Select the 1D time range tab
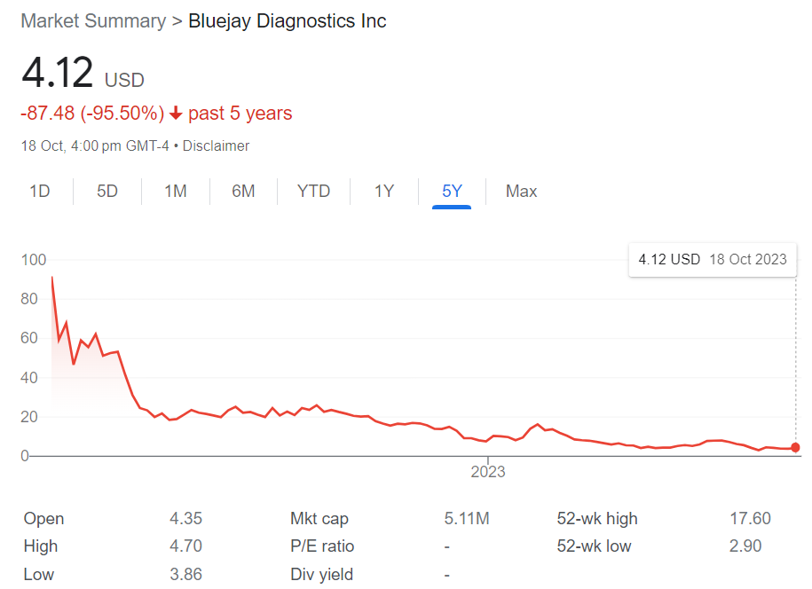The image size is (812, 589). coord(40,191)
